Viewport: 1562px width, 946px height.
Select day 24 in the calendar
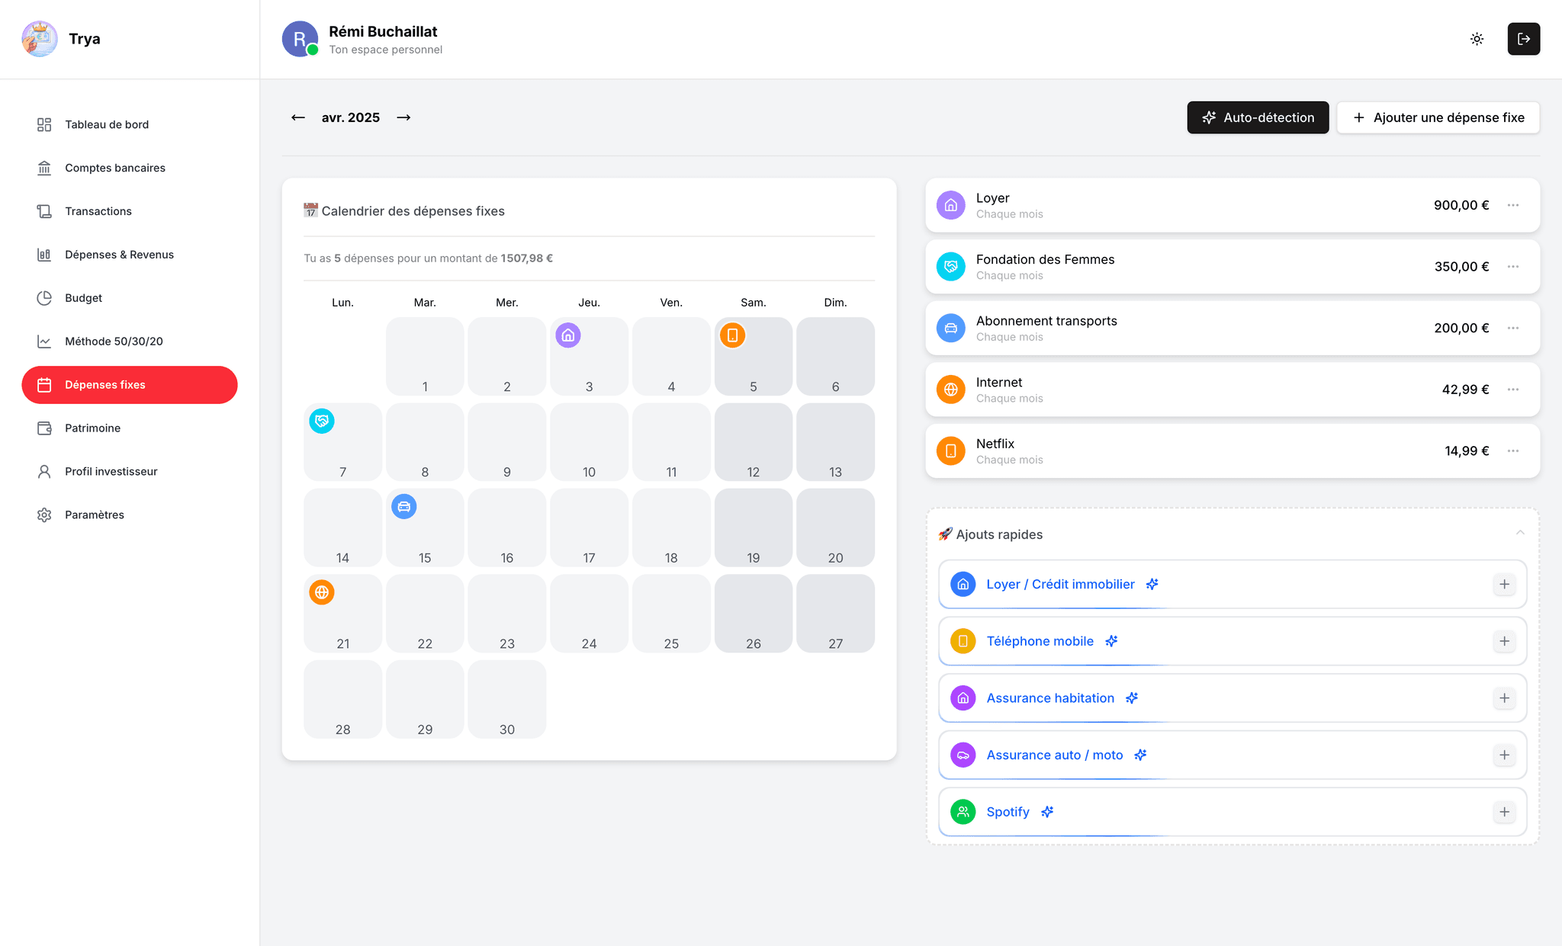[x=589, y=614]
